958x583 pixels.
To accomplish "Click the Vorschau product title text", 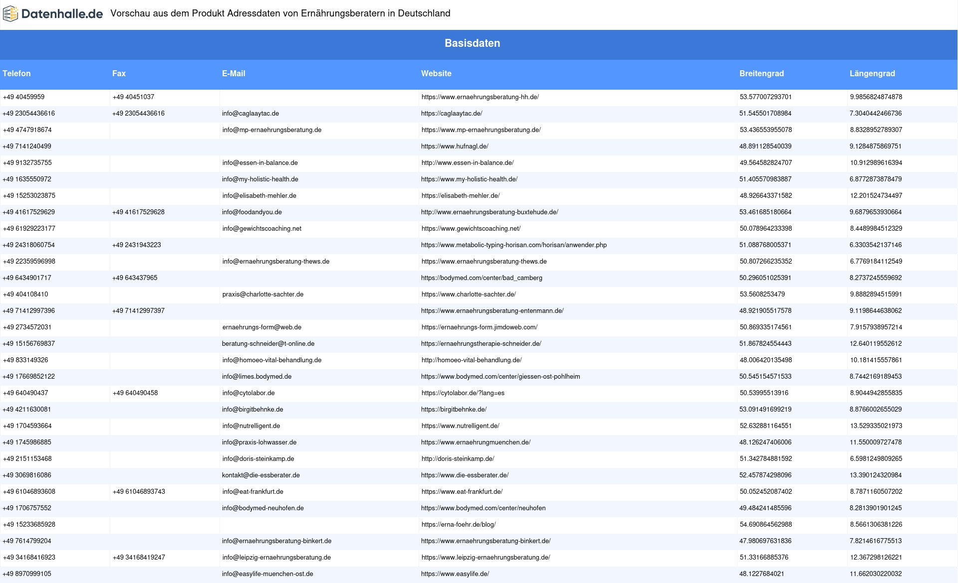I will click(x=280, y=13).
